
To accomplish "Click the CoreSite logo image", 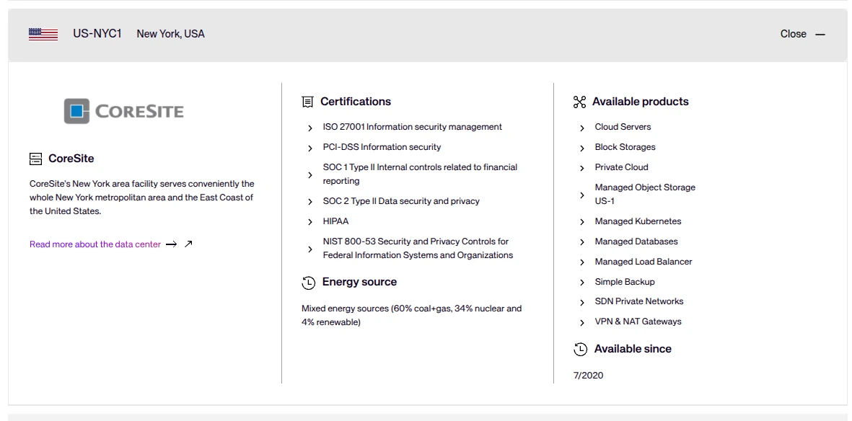I will click(x=123, y=111).
